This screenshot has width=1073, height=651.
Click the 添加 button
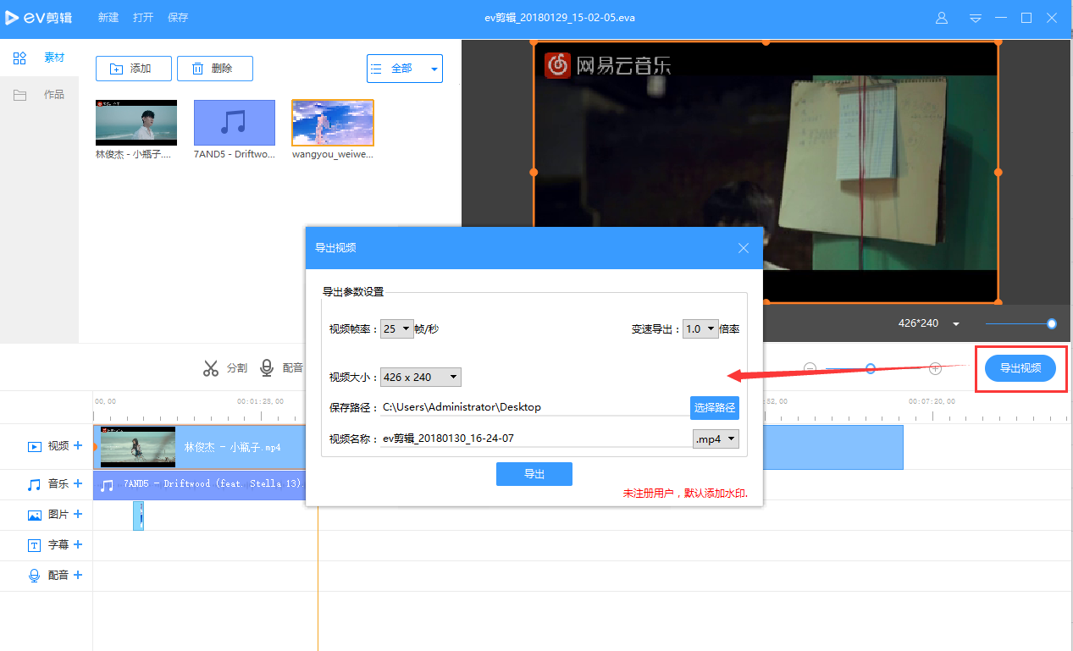tap(134, 69)
